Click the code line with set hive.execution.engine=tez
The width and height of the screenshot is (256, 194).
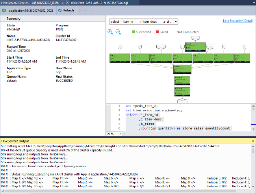coord(154,111)
